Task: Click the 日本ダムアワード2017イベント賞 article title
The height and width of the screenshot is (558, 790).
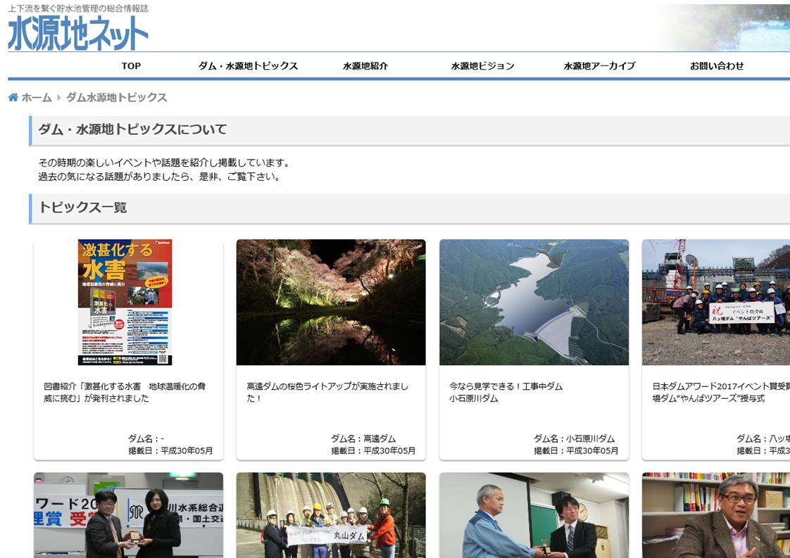Action: [x=720, y=392]
